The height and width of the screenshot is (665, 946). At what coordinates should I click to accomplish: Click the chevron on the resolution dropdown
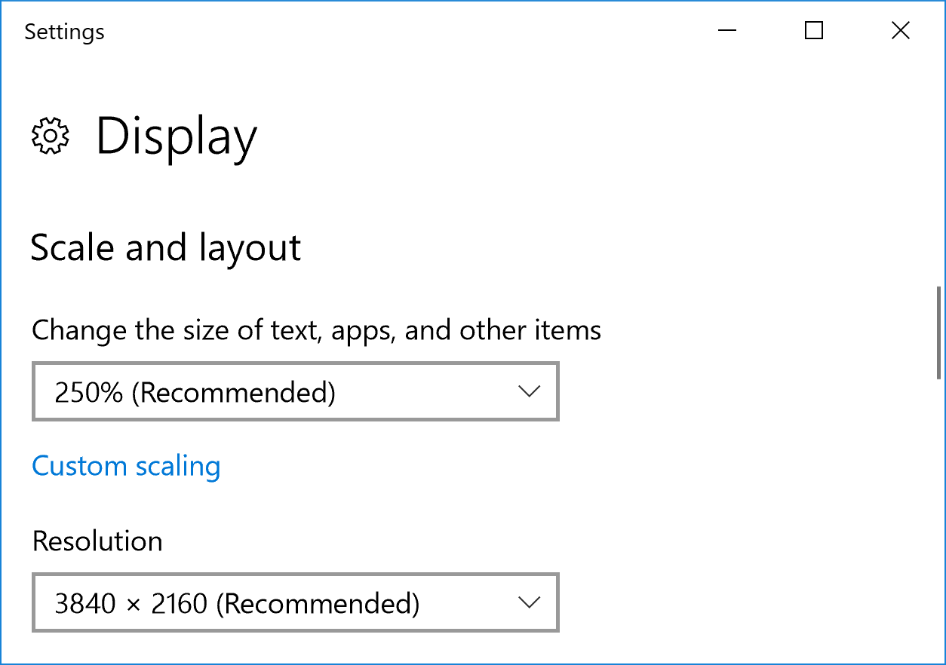tap(530, 602)
